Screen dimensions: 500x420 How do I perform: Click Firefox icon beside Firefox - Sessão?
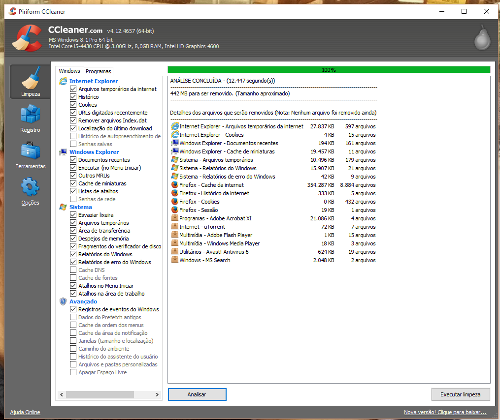click(175, 210)
